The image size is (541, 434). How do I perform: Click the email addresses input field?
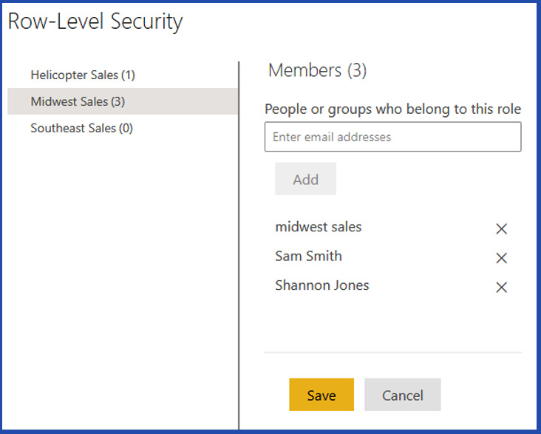point(392,137)
